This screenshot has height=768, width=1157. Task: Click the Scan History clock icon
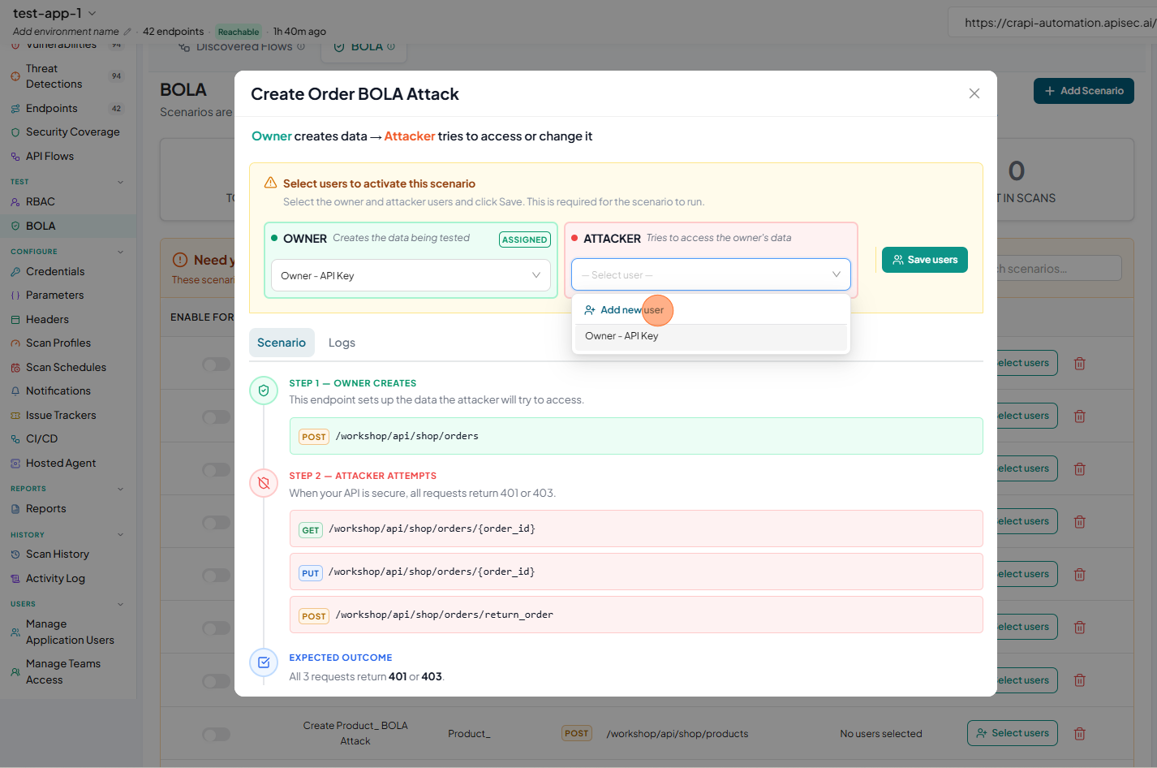click(15, 554)
